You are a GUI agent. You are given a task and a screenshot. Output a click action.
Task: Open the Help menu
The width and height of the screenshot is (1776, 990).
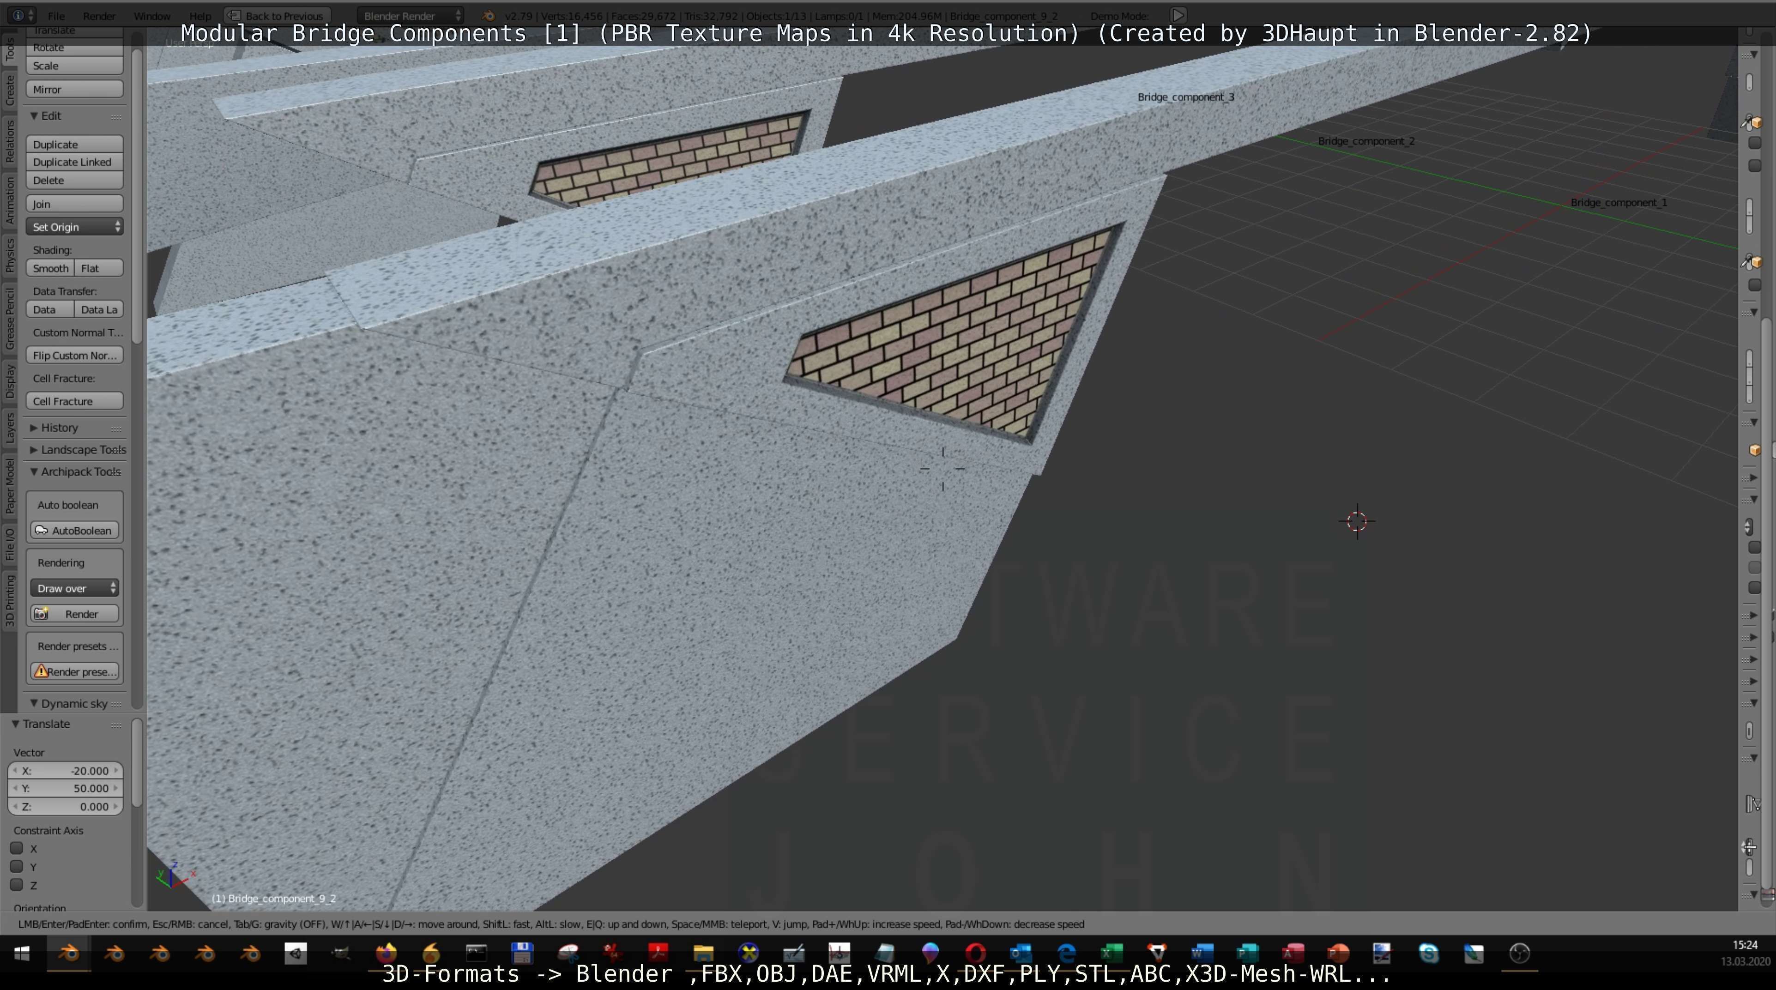coord(200,15)
